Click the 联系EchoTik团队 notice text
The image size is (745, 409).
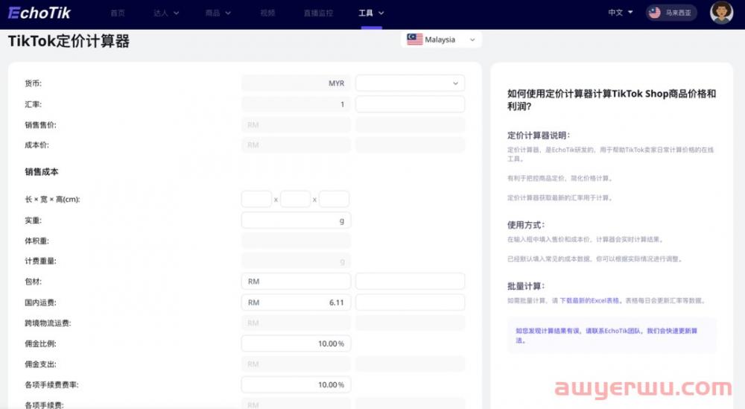click(x=606, y=335)
